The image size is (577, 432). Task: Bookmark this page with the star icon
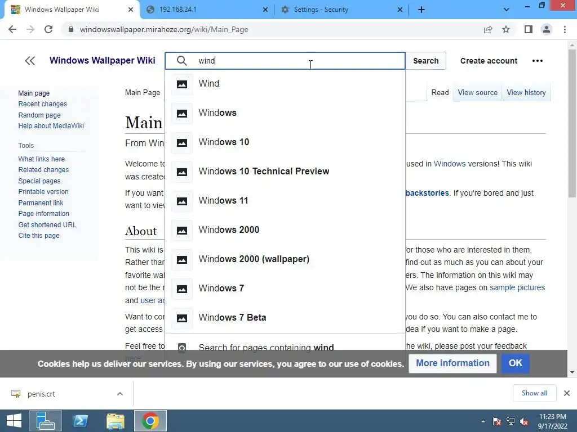(x=506, y=29)
